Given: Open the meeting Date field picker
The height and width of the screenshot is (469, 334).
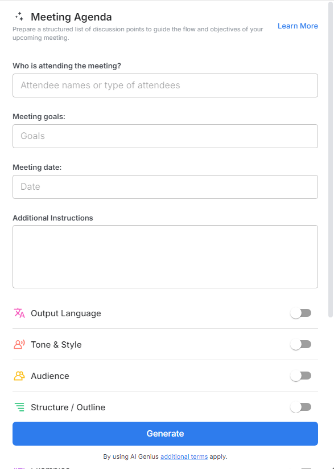Looking at the screenshot, I should pyautogui.click(x=165, y=186).
